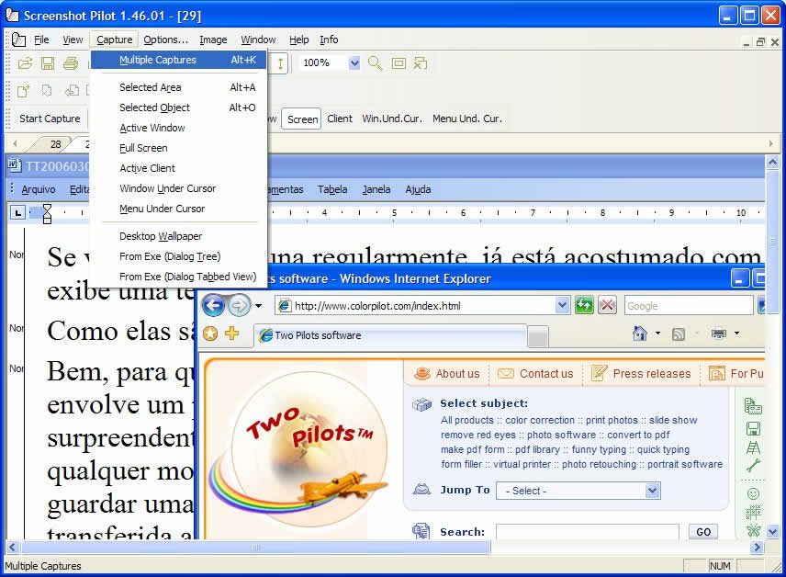
Task: Click the new-document icon with plus sign
Action: (x=24, y=90)
